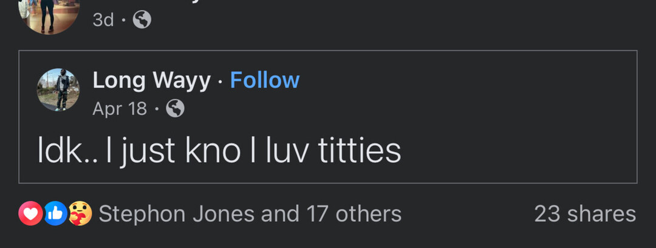Click the 3d timestamp of the share
This screenshot has width=656, height=248.
pyautogui.click(x=103, y=20)
